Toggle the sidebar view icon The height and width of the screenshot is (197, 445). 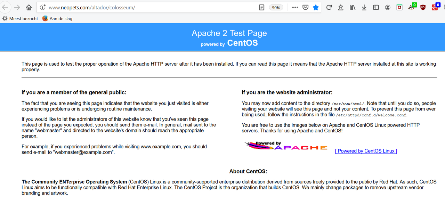(x=376, y=7)
